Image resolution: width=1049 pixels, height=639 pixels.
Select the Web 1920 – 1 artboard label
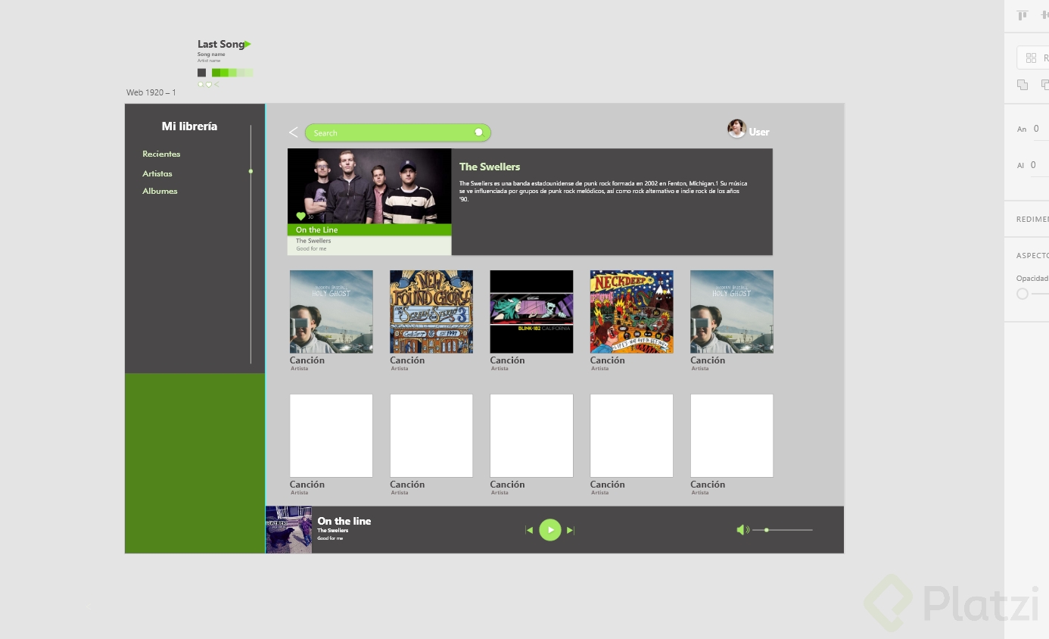click(151, 92)
